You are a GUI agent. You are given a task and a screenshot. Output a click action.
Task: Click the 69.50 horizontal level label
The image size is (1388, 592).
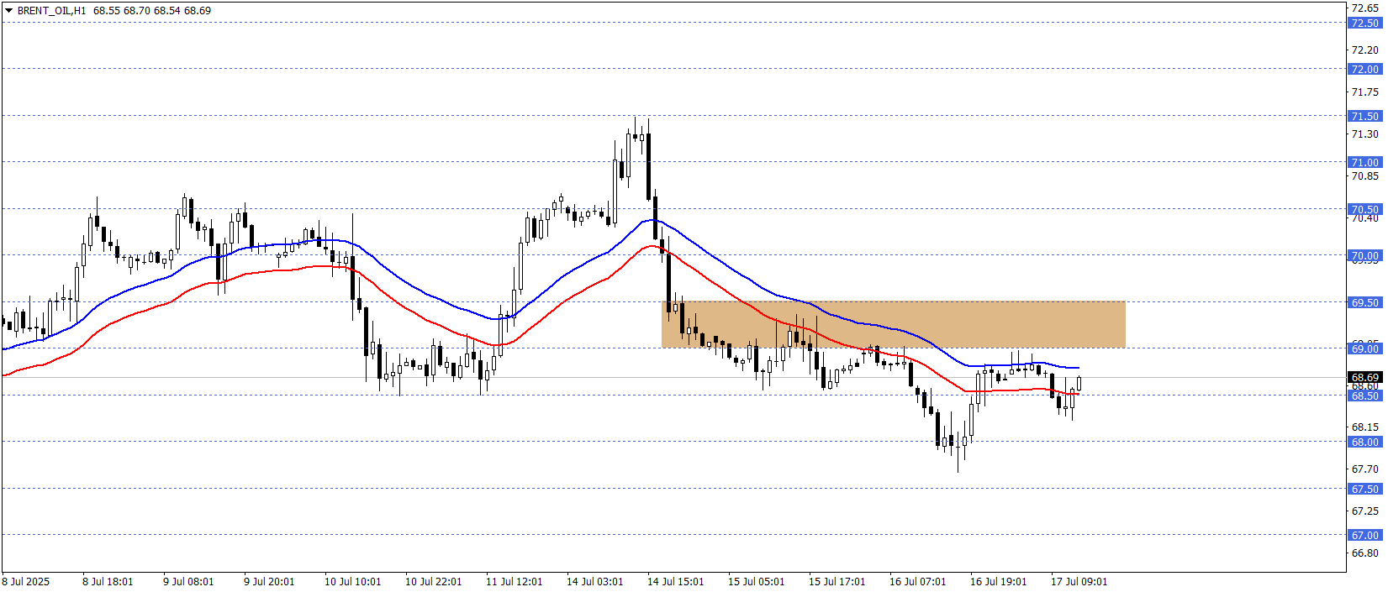point(1364,303)
